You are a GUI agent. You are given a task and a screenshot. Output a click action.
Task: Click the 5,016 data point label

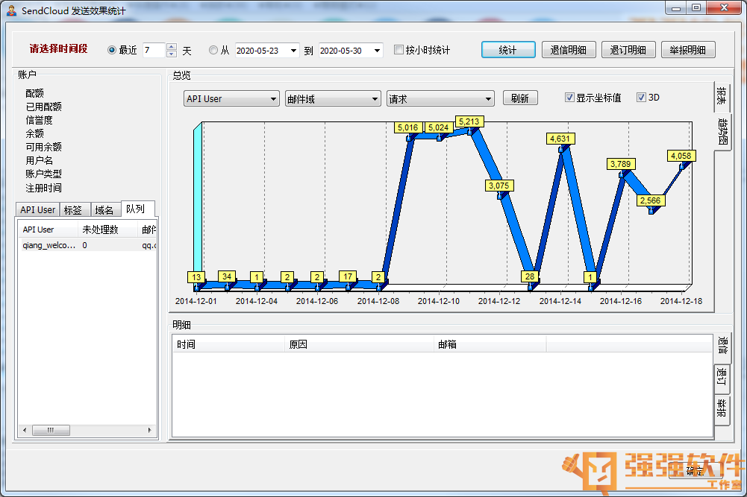click(x=408, y=127)
